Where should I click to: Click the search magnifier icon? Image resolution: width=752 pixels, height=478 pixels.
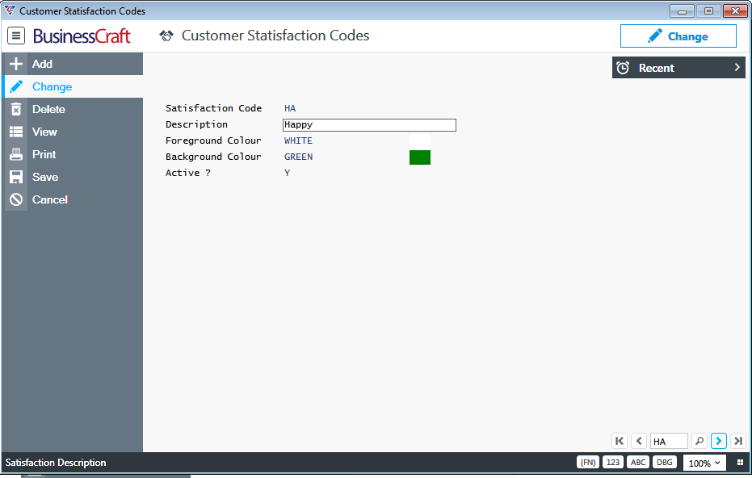point(699,441)
